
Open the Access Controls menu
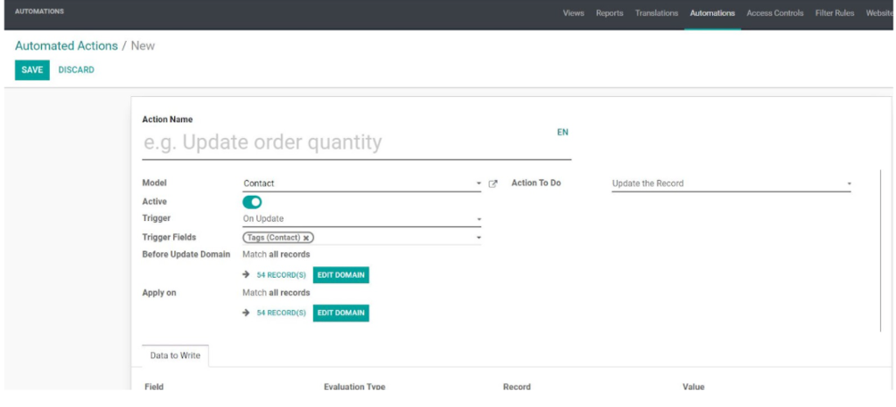click(775, 13)
